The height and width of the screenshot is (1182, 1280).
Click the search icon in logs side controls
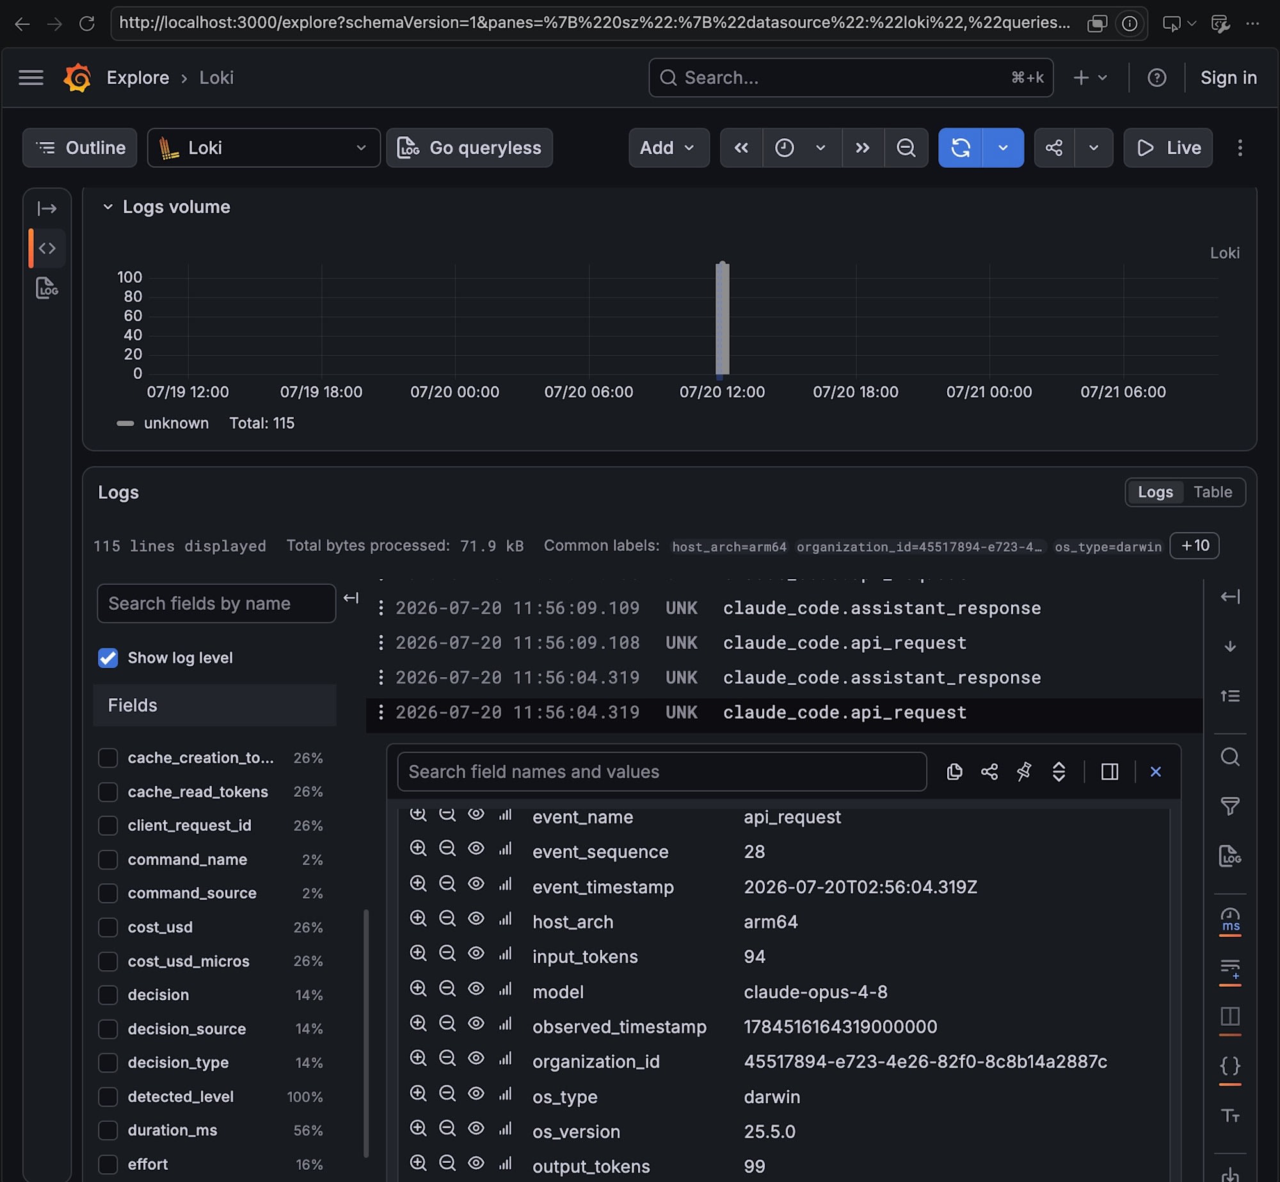click(1230, 757)
